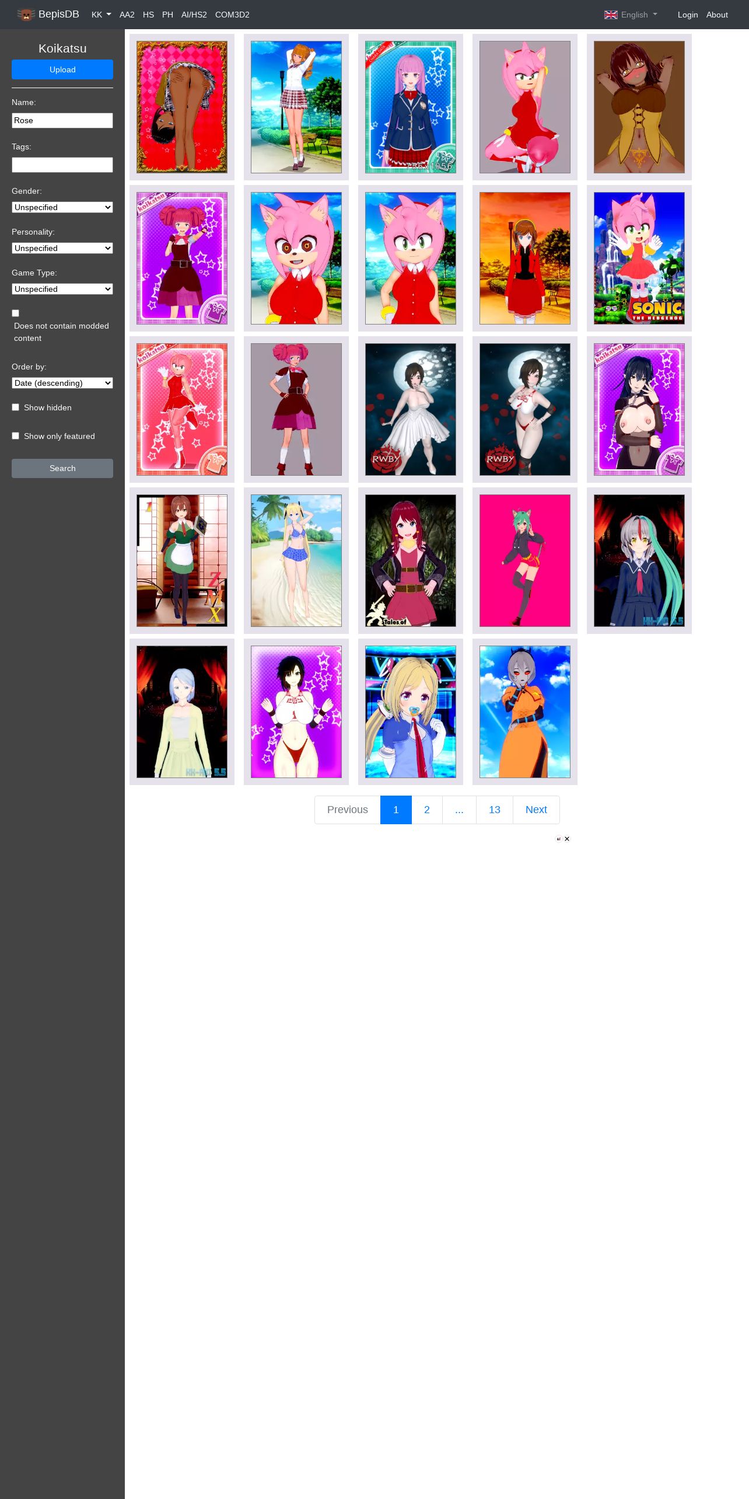Viewport: 749px width, 1499px height.
Task: Go to the AA2 section
Action: tap(127, 15)
